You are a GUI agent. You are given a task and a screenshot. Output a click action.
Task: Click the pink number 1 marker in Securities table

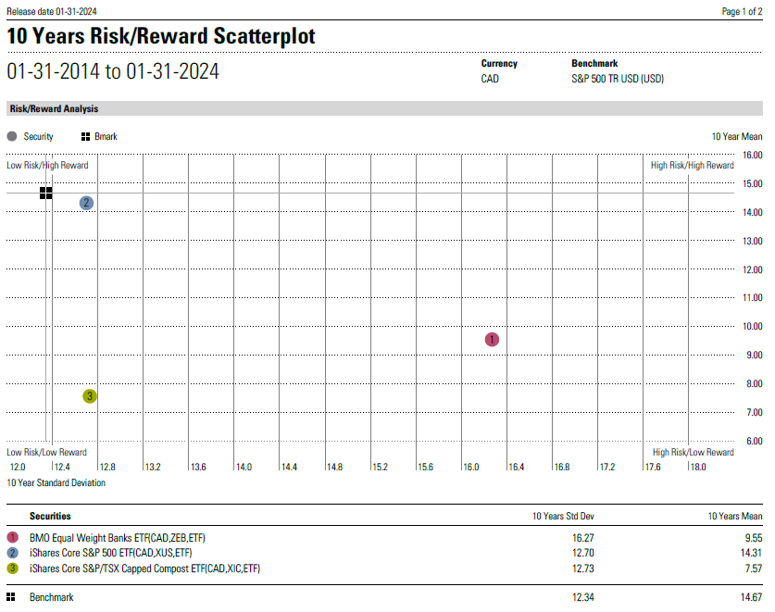click(12, 537)
